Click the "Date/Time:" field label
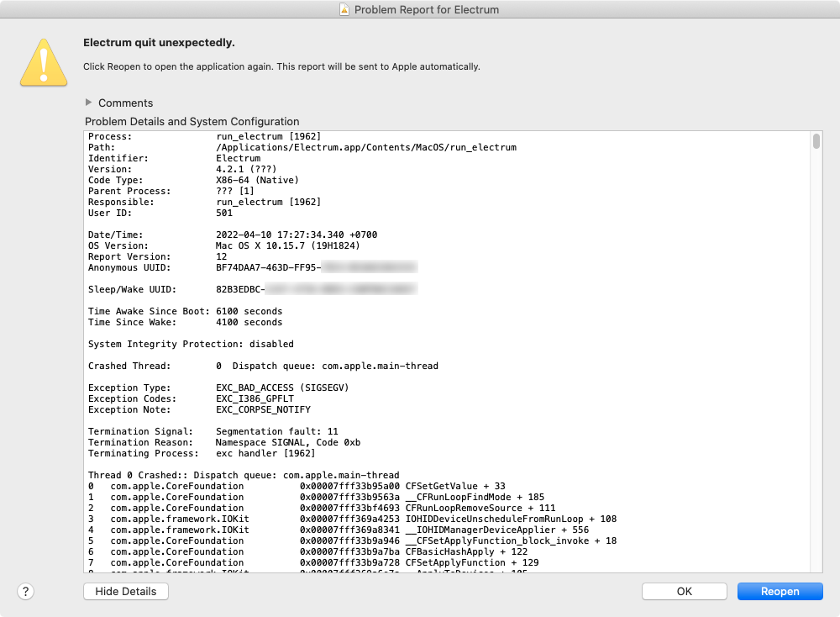Screen dimensions: 840x617 [x=116, y=235]
